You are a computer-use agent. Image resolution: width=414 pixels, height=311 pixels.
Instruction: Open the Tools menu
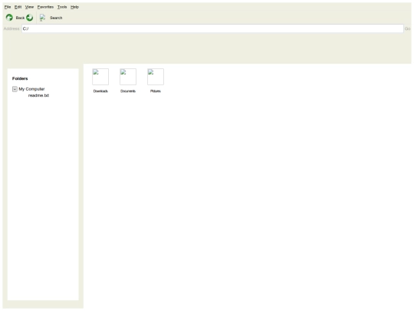[62, 7]
